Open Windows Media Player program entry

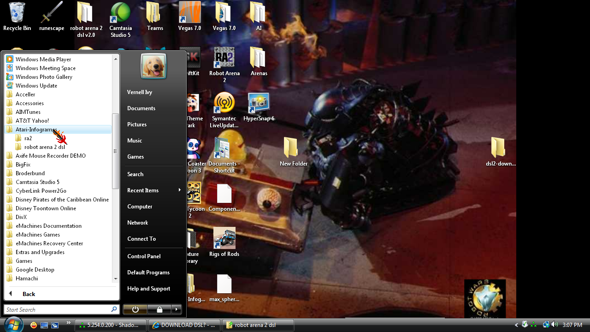tap(59, 59)
